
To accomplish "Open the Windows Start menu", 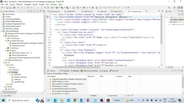I will tap(3, 100).
